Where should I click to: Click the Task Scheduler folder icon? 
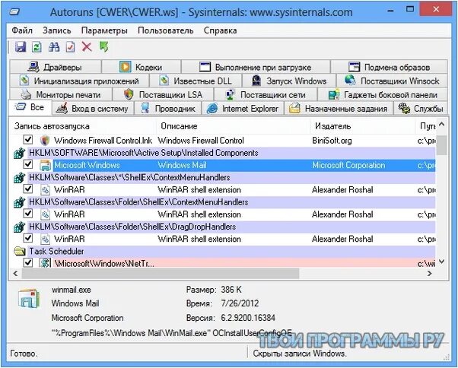[x=20, y=251]
